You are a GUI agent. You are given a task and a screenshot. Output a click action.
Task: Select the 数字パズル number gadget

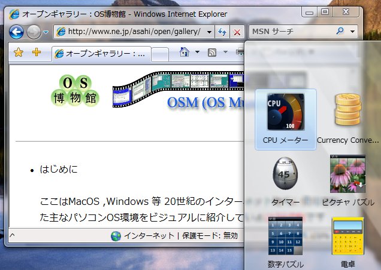(x=286, y=243)
